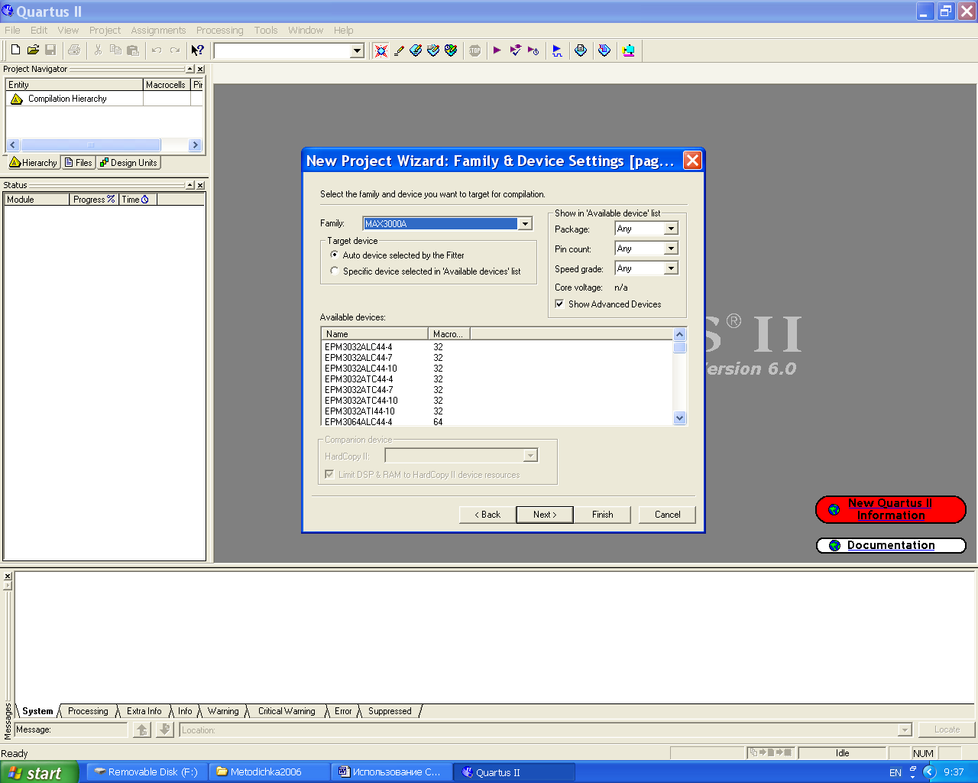
Task: Open New Quartus II Information link
Action: (890, 509)
